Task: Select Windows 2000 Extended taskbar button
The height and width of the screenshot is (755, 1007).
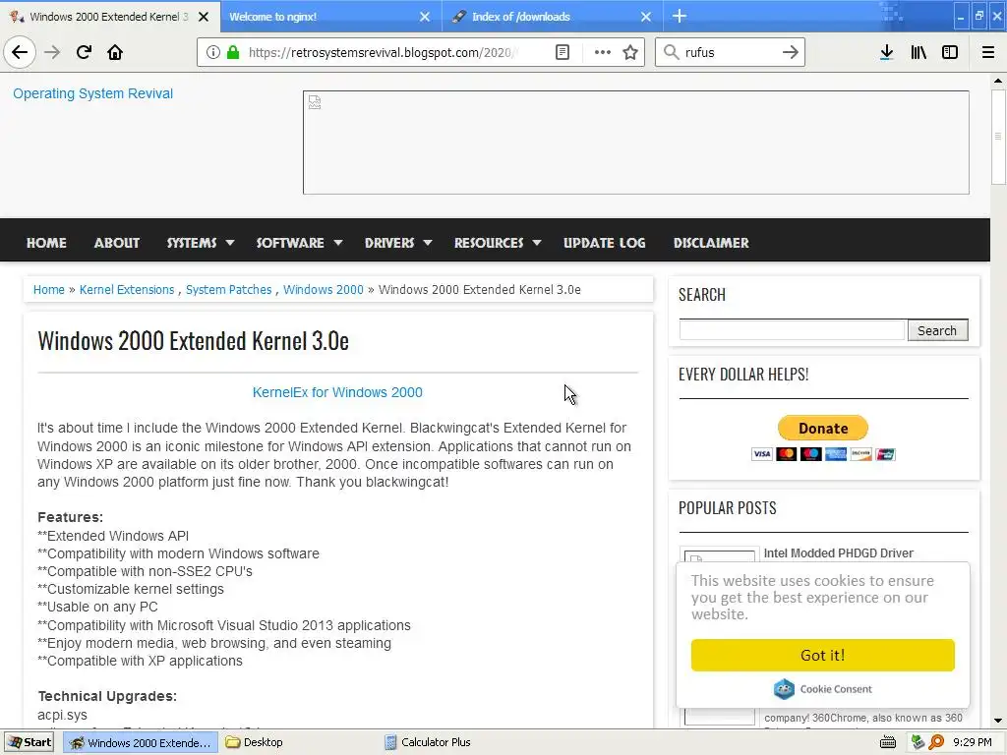Action: [141, 742]
